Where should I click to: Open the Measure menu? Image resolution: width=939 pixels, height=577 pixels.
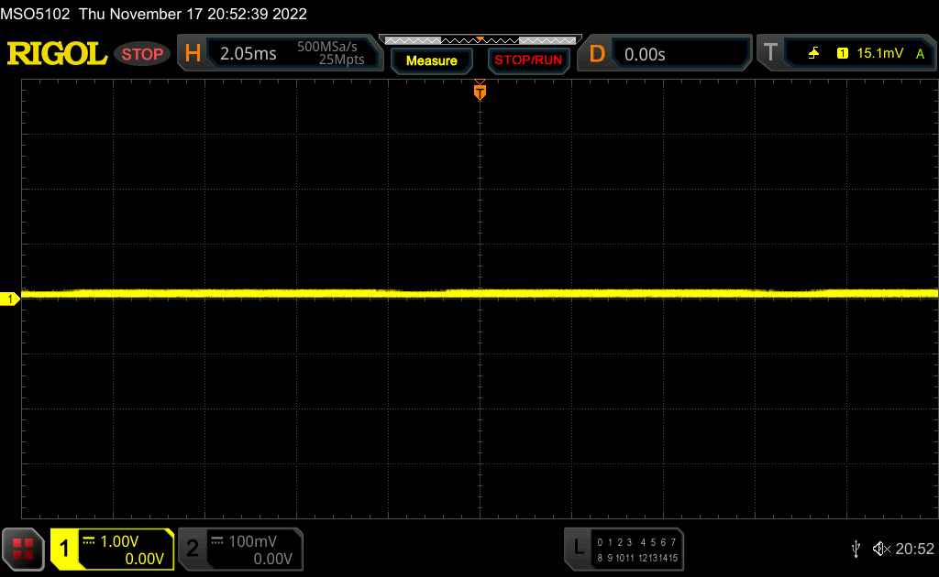432,61
